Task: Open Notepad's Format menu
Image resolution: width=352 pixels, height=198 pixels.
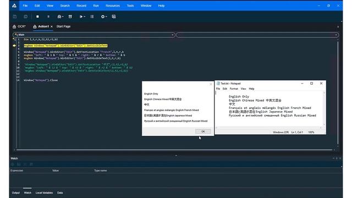Action: point(234,89)
